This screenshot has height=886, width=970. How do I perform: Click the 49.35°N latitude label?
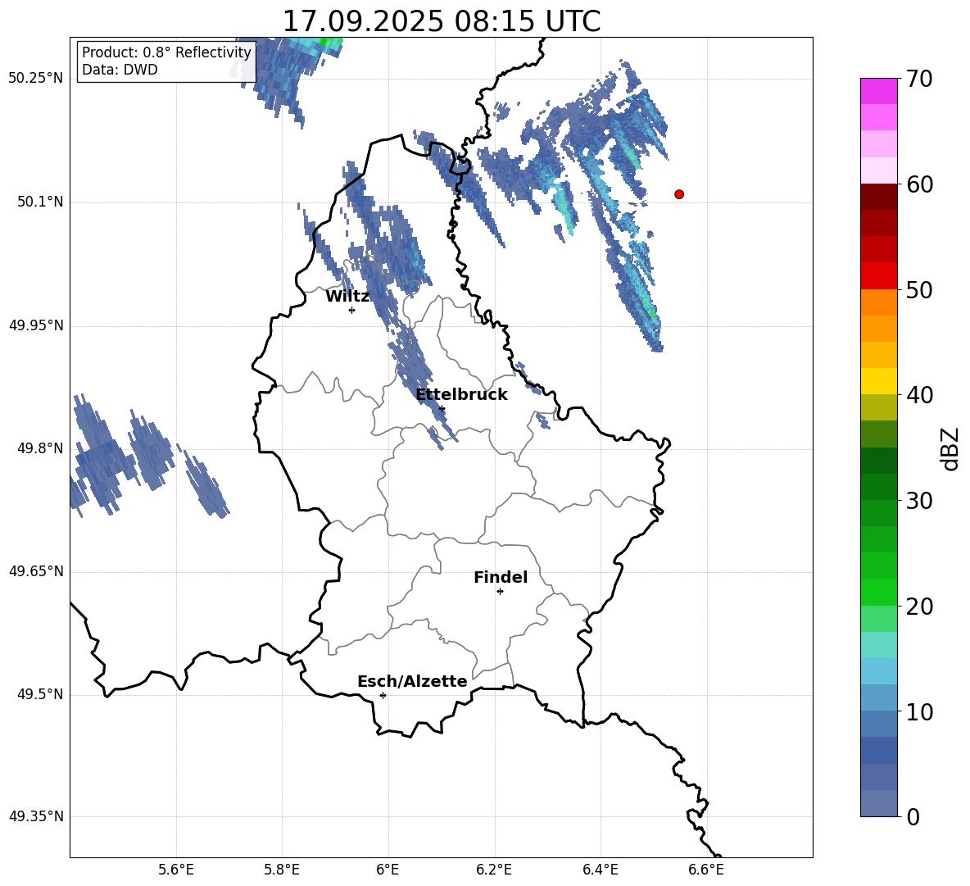click(36, 816)
